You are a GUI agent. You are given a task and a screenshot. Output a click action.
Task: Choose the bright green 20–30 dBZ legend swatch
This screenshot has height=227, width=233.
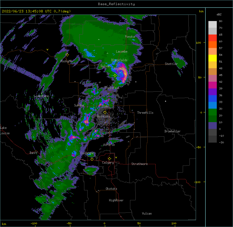click(212, 112)
